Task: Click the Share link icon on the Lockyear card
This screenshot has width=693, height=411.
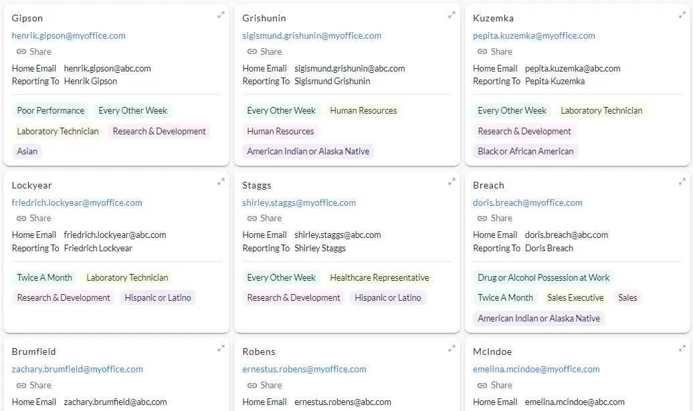Action: [21, 219]
